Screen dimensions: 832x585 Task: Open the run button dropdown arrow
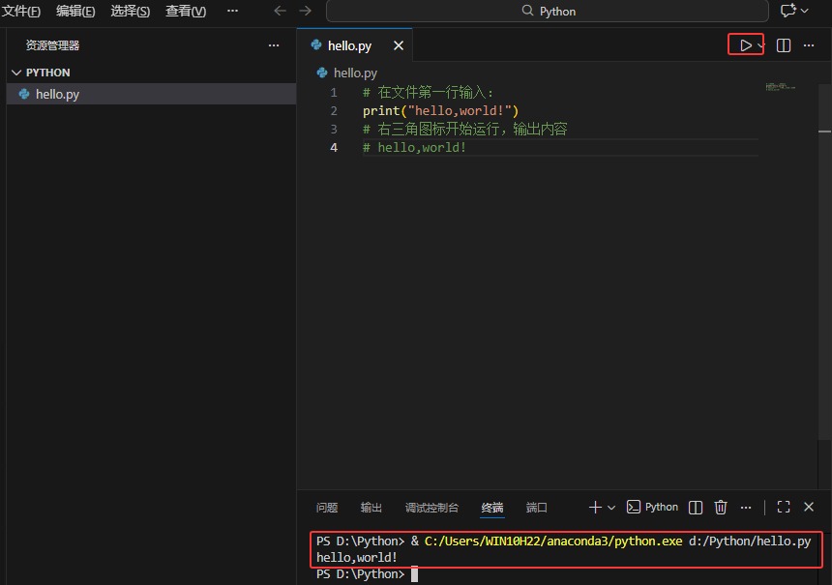pyautogui.click(x=761, y=45)
